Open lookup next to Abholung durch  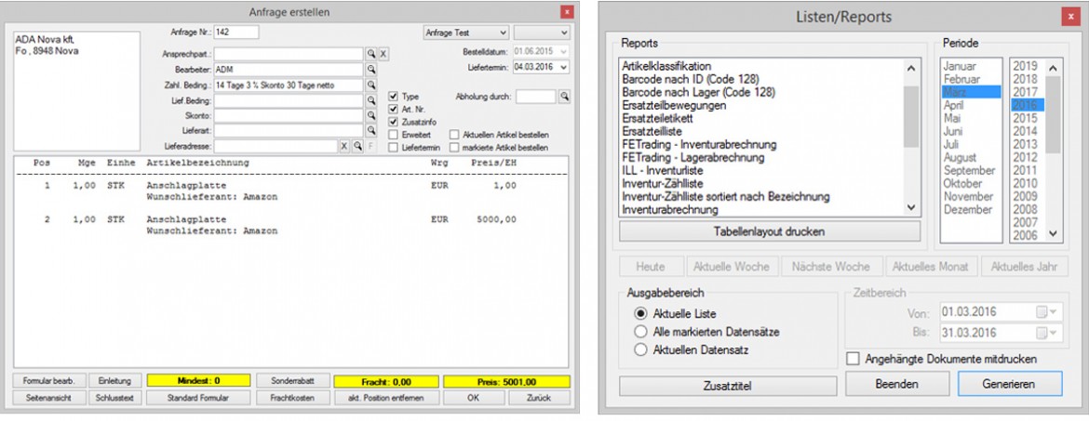564,96
